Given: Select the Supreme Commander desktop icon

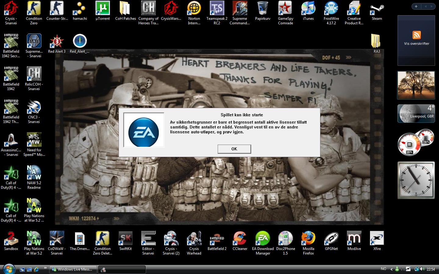Looking at the screenshot, I should click(x=240, y=13).
